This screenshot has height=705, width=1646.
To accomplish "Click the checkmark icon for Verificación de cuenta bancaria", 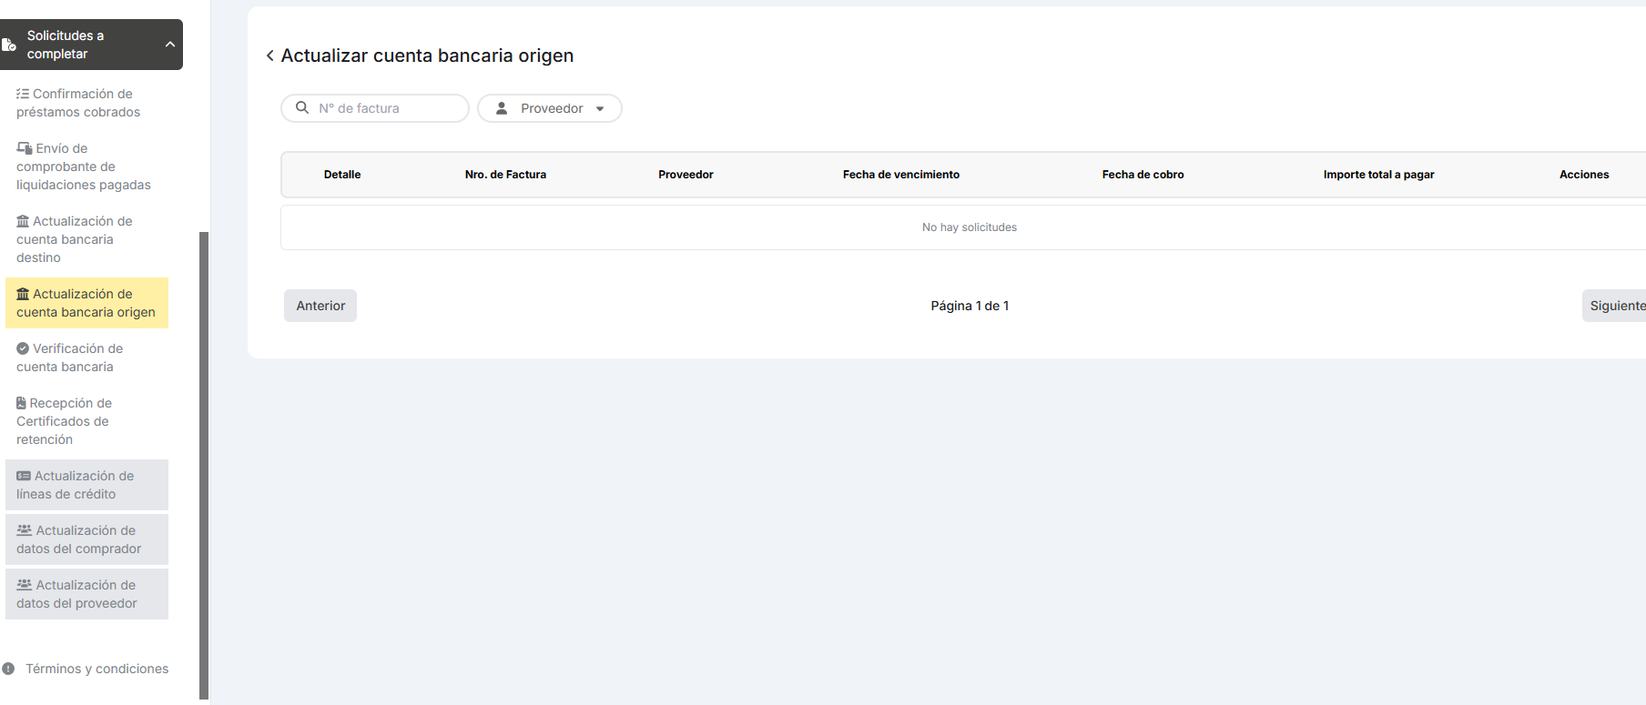I will click(x=23, y=348).
